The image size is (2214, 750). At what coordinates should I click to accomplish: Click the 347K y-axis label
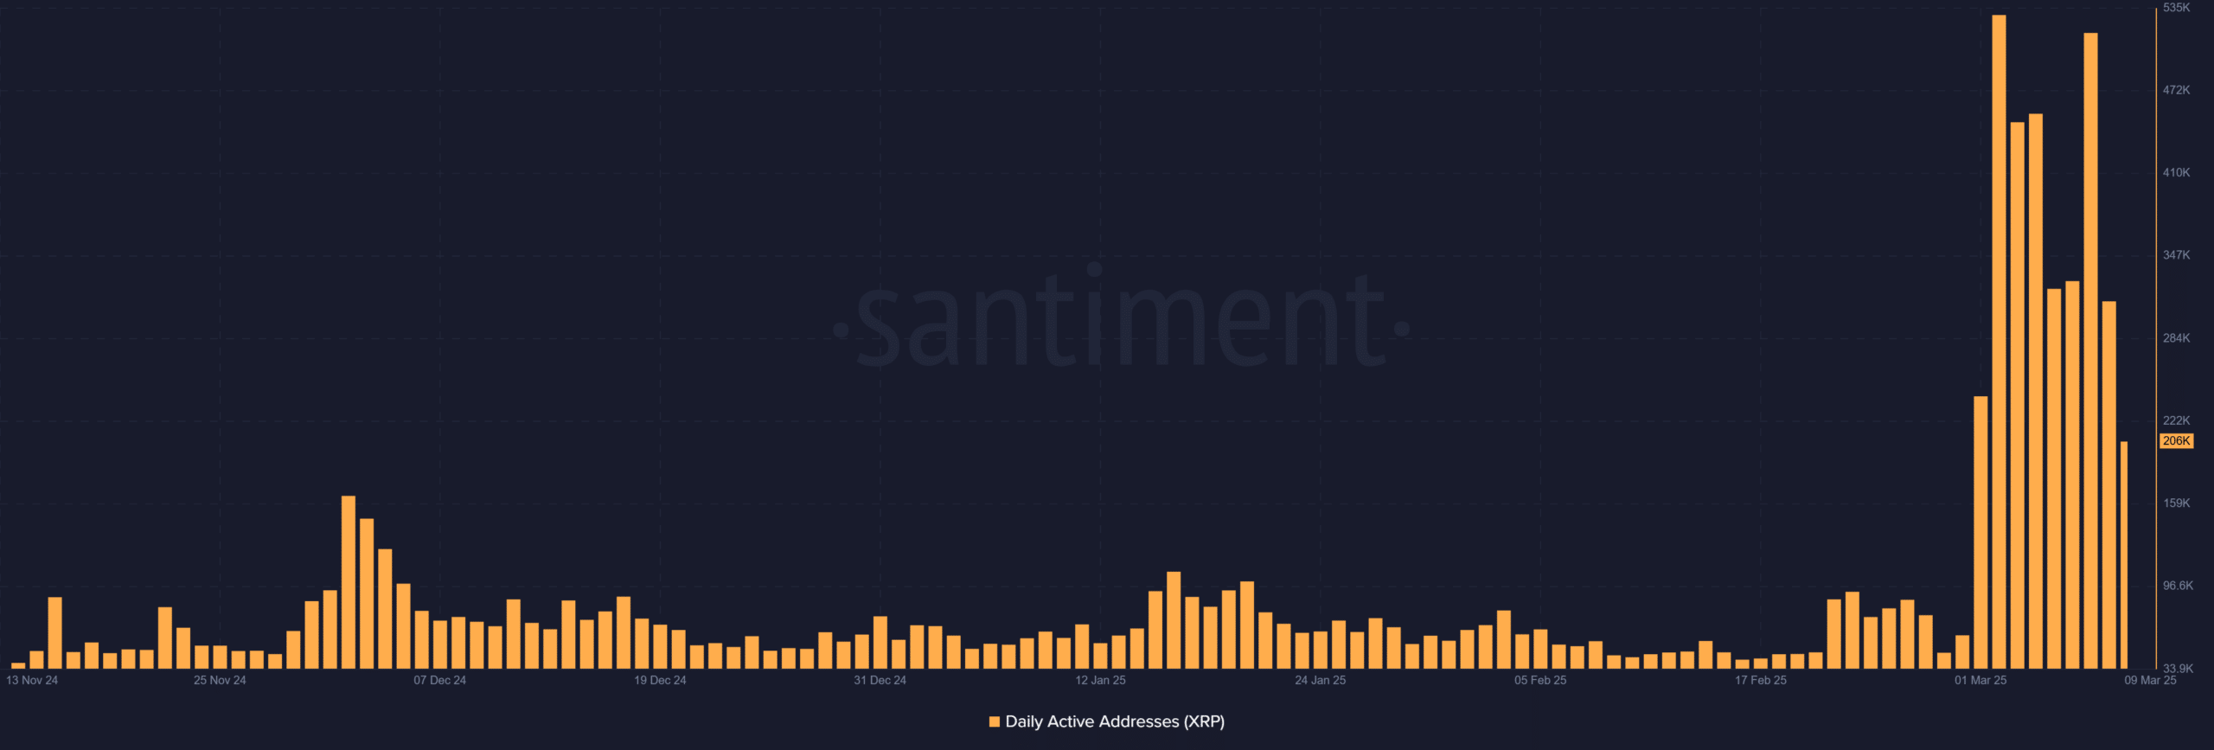[x=2176, y=255]
